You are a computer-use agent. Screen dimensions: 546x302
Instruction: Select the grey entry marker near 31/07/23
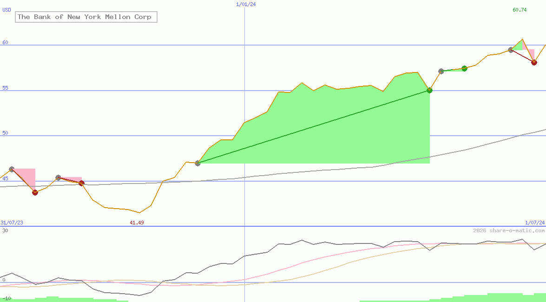(12, 169)
